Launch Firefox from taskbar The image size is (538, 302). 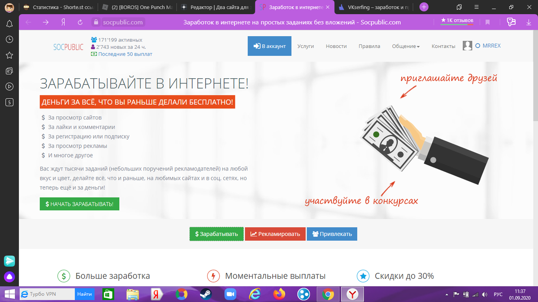[279, 294]
